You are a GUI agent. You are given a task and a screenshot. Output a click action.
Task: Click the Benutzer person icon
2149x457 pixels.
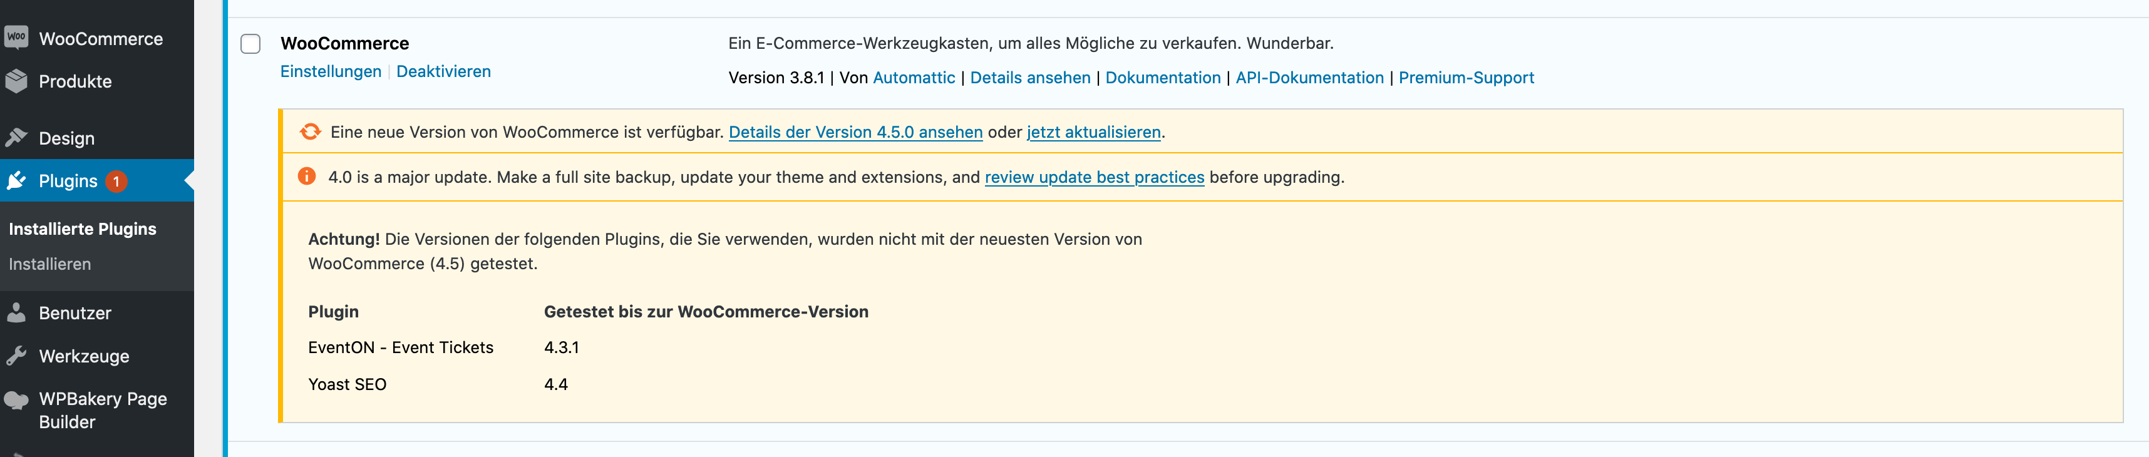[x=16, y=313]
